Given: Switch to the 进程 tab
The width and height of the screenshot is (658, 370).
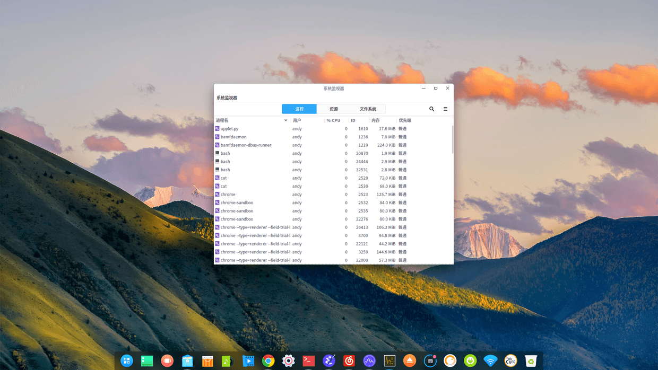Looking at the screenshot, I should [x=299, y=109].
